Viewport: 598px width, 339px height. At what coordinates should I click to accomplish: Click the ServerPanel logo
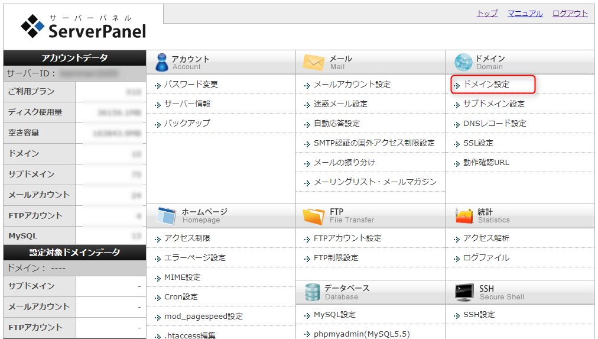(83, 27)
